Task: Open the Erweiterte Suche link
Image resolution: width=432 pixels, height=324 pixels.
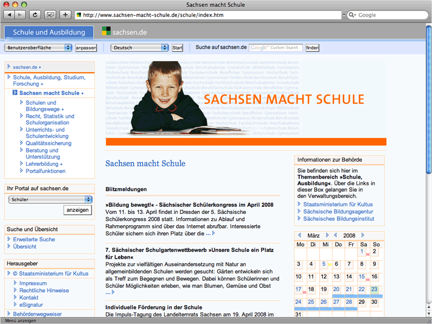Action: 33,239
